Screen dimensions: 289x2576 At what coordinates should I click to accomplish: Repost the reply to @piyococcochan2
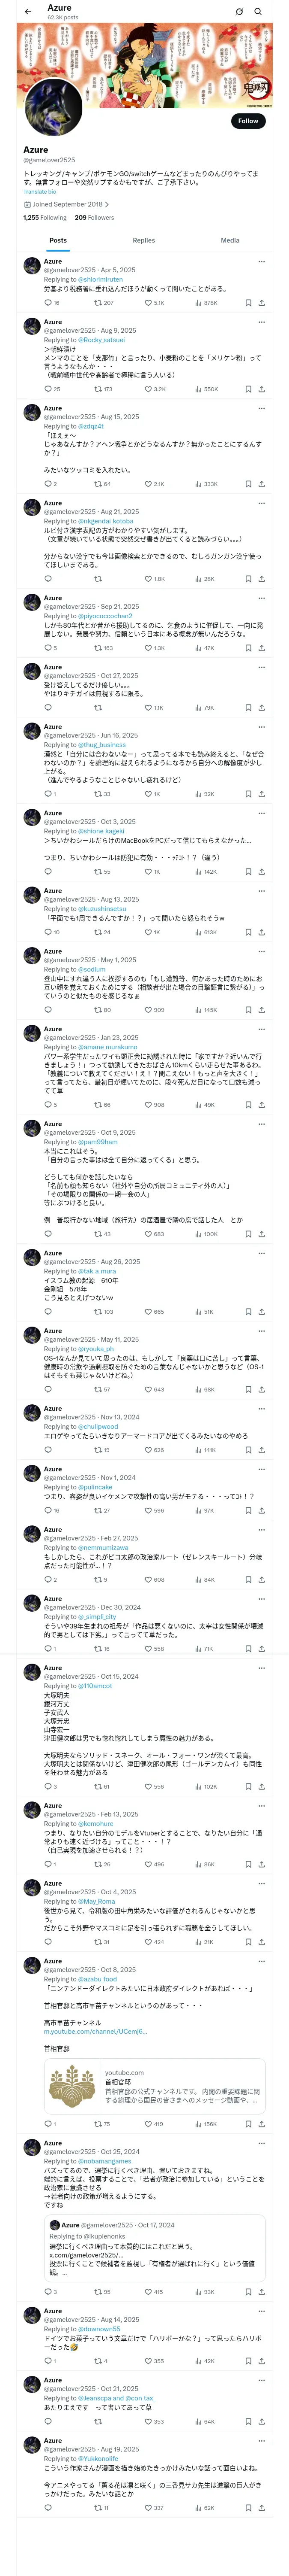click(104, 648)
